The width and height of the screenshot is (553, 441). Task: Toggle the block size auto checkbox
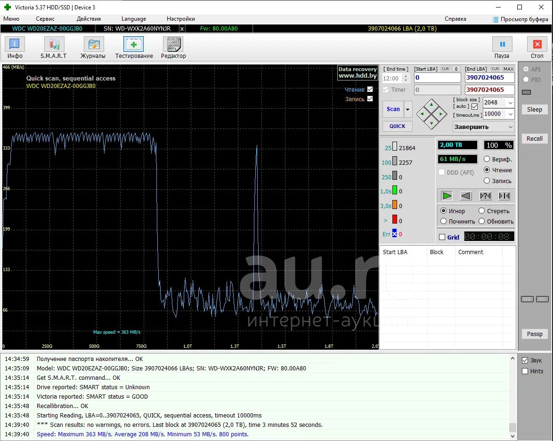[474, 106]
